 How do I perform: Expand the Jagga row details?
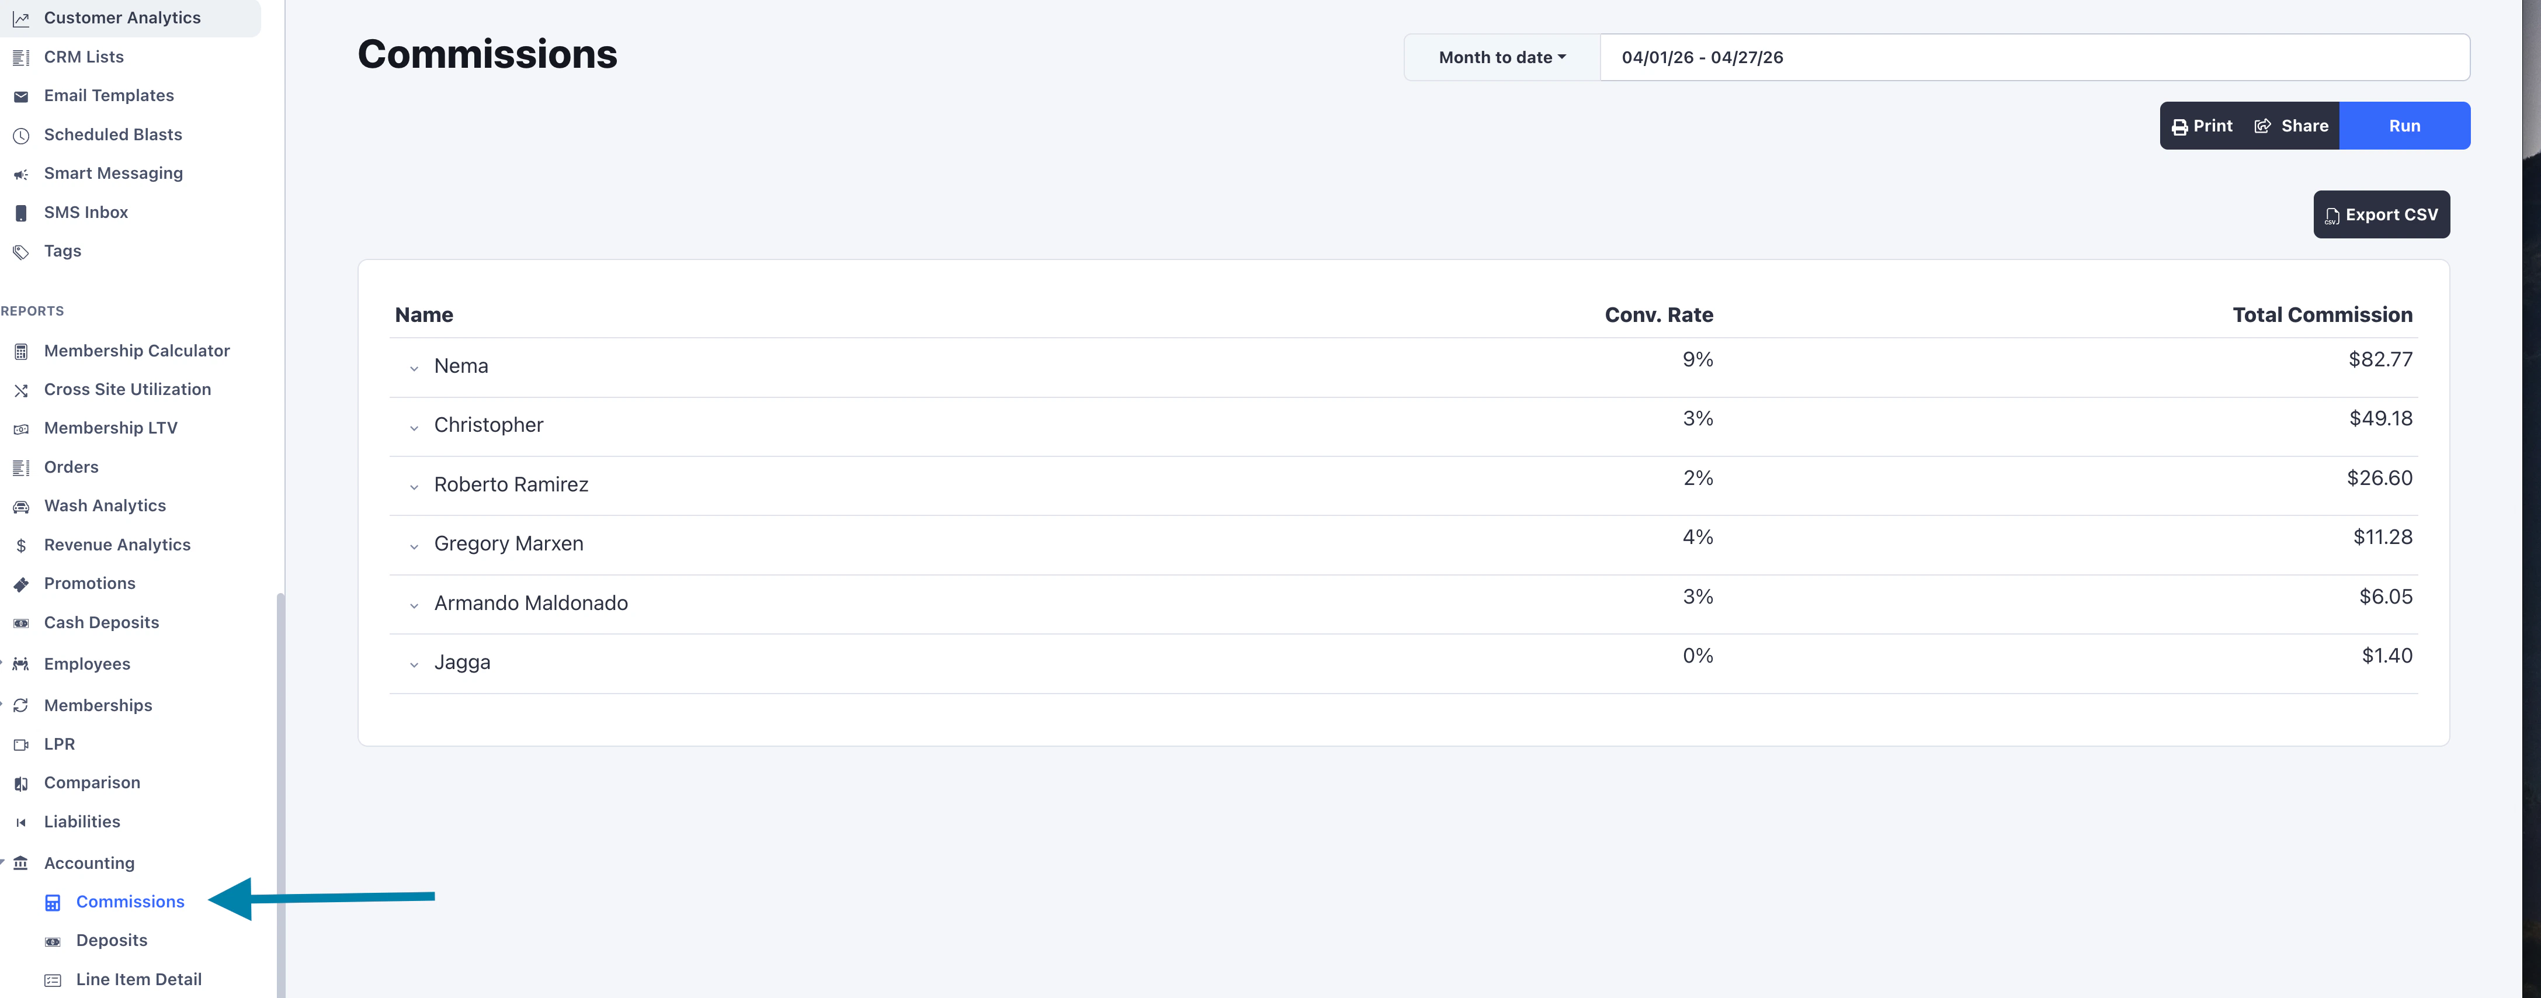(414, 664)
